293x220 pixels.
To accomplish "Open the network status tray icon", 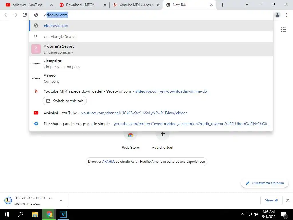I will coord(249,214).
